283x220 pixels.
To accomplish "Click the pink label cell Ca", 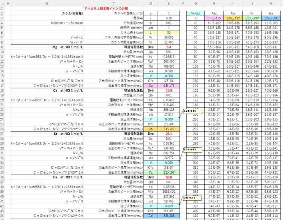I will pos(151,86).
